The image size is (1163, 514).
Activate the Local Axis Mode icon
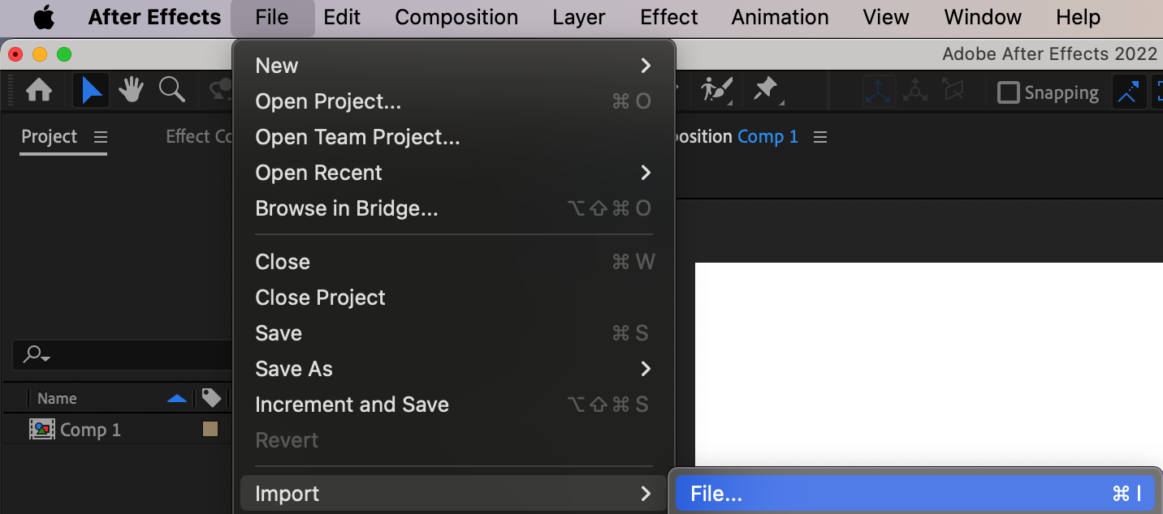879,92
